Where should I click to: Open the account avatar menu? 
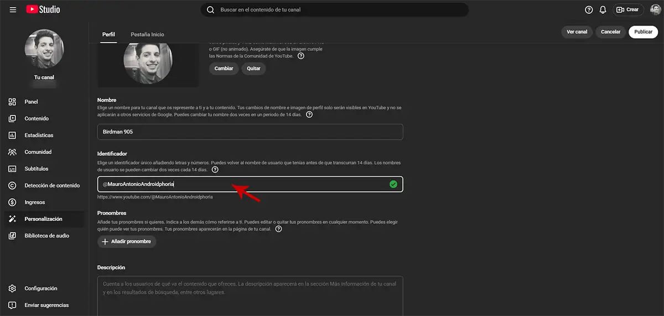click(x=655, y=9)
